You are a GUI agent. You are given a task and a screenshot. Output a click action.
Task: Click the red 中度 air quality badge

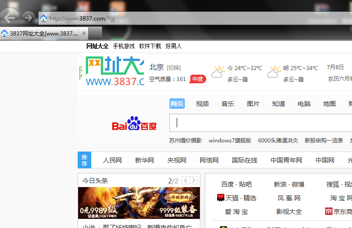[x=198, y=79]
